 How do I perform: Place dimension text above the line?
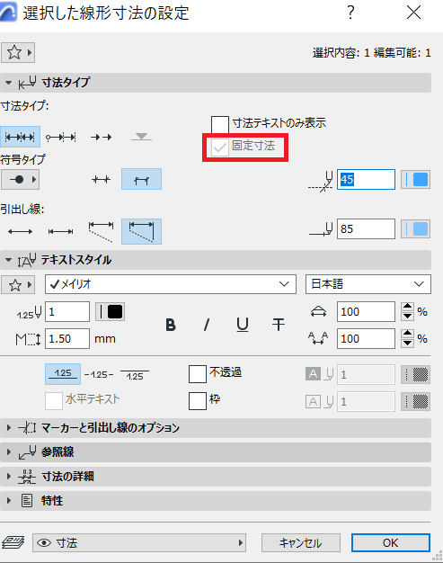coord(63,374)
